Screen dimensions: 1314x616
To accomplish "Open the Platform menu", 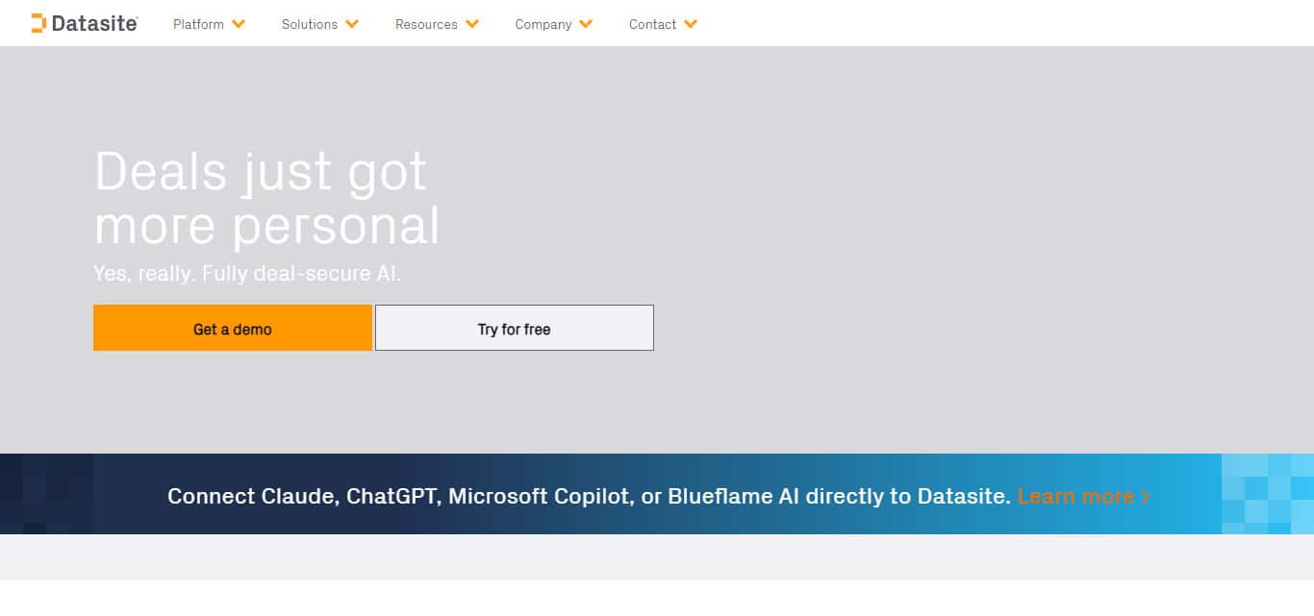I will coord(198,24).
